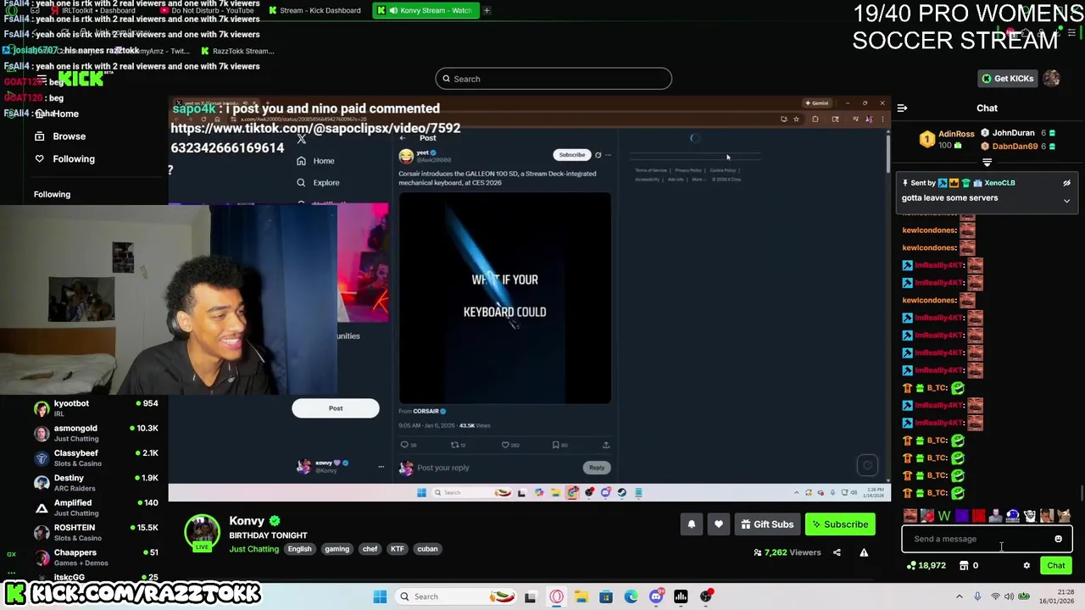
Task: Open the tweet's more options dots
Action: [608, 155]
